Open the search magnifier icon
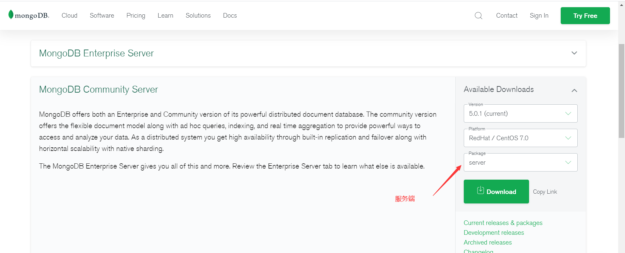Viewport: 625px width, 253px height. (478, 16)
